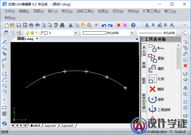
Task: Open the 文件(F) menu
Action: pyautogui.click(x=10, y=11)
